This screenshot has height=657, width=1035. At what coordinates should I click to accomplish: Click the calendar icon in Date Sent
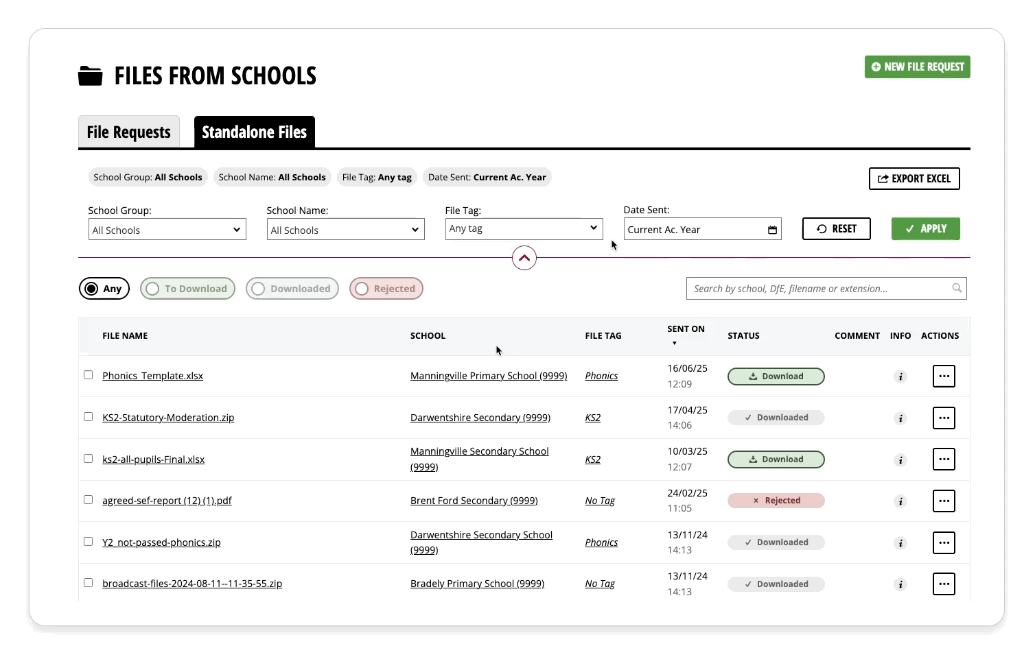point(772,230)
